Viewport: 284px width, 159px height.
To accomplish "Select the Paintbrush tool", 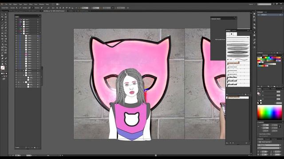I will (2, 25).
